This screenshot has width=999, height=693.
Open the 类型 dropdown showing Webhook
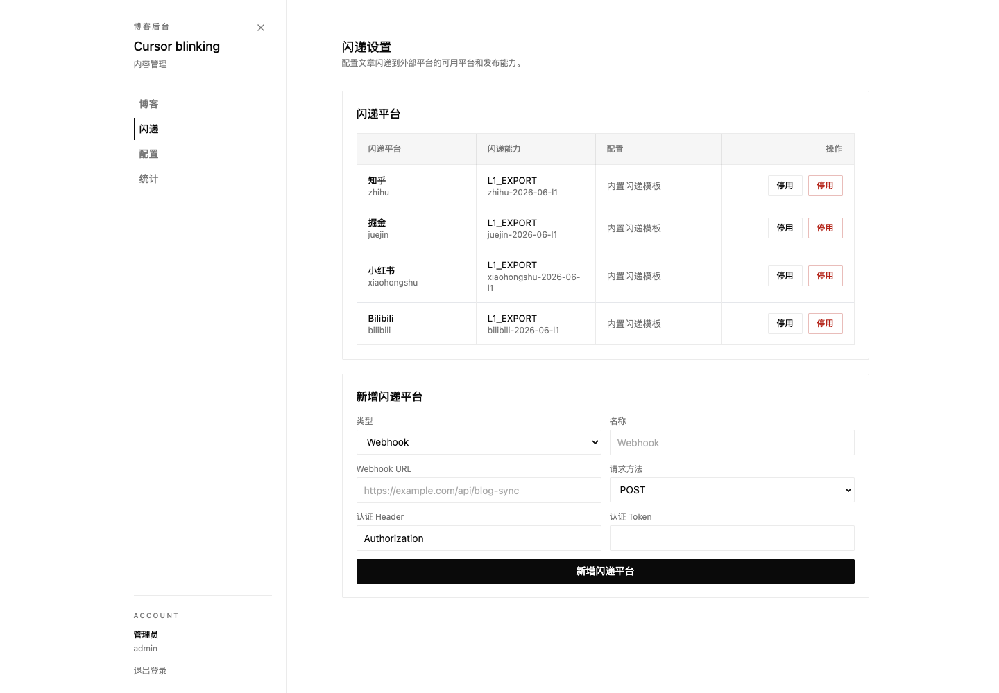479,442
